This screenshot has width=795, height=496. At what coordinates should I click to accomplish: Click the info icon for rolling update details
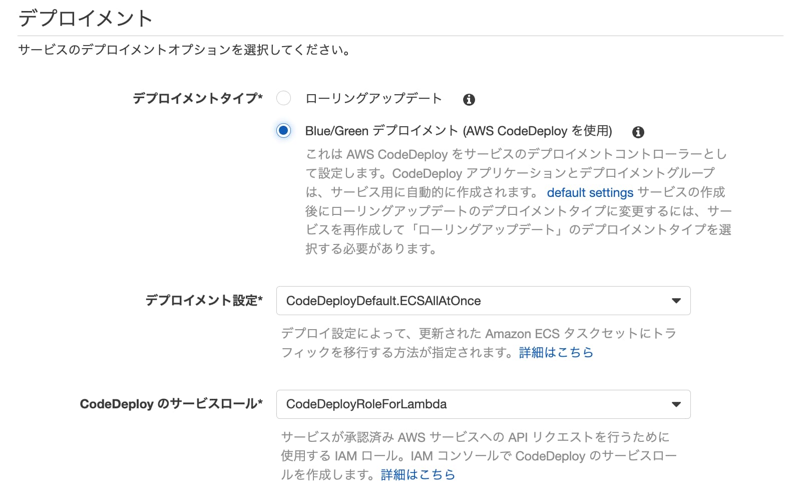point(469,99)
